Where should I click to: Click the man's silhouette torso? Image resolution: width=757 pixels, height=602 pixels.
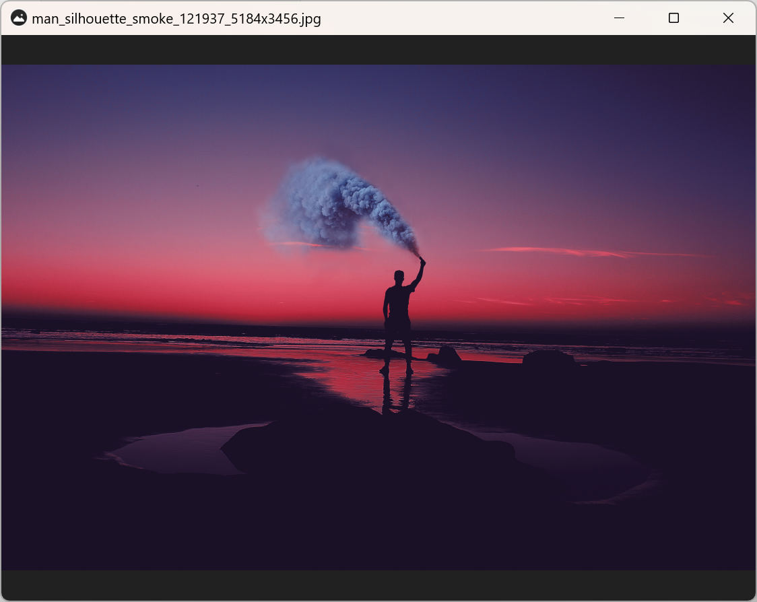pyautogui.click(x=399, y=303)
